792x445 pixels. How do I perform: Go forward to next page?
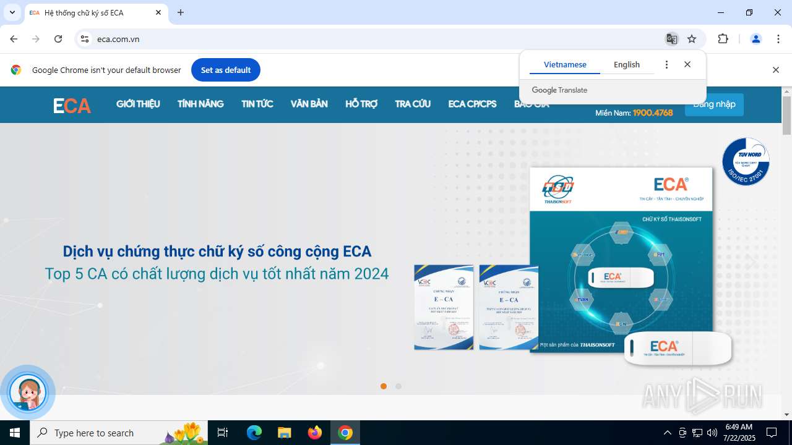click(36, 39)
